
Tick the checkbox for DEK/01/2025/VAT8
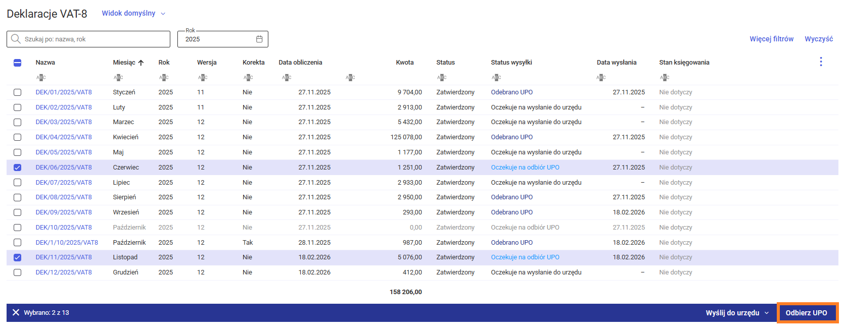pyautogui.click(x=18, y=92)
